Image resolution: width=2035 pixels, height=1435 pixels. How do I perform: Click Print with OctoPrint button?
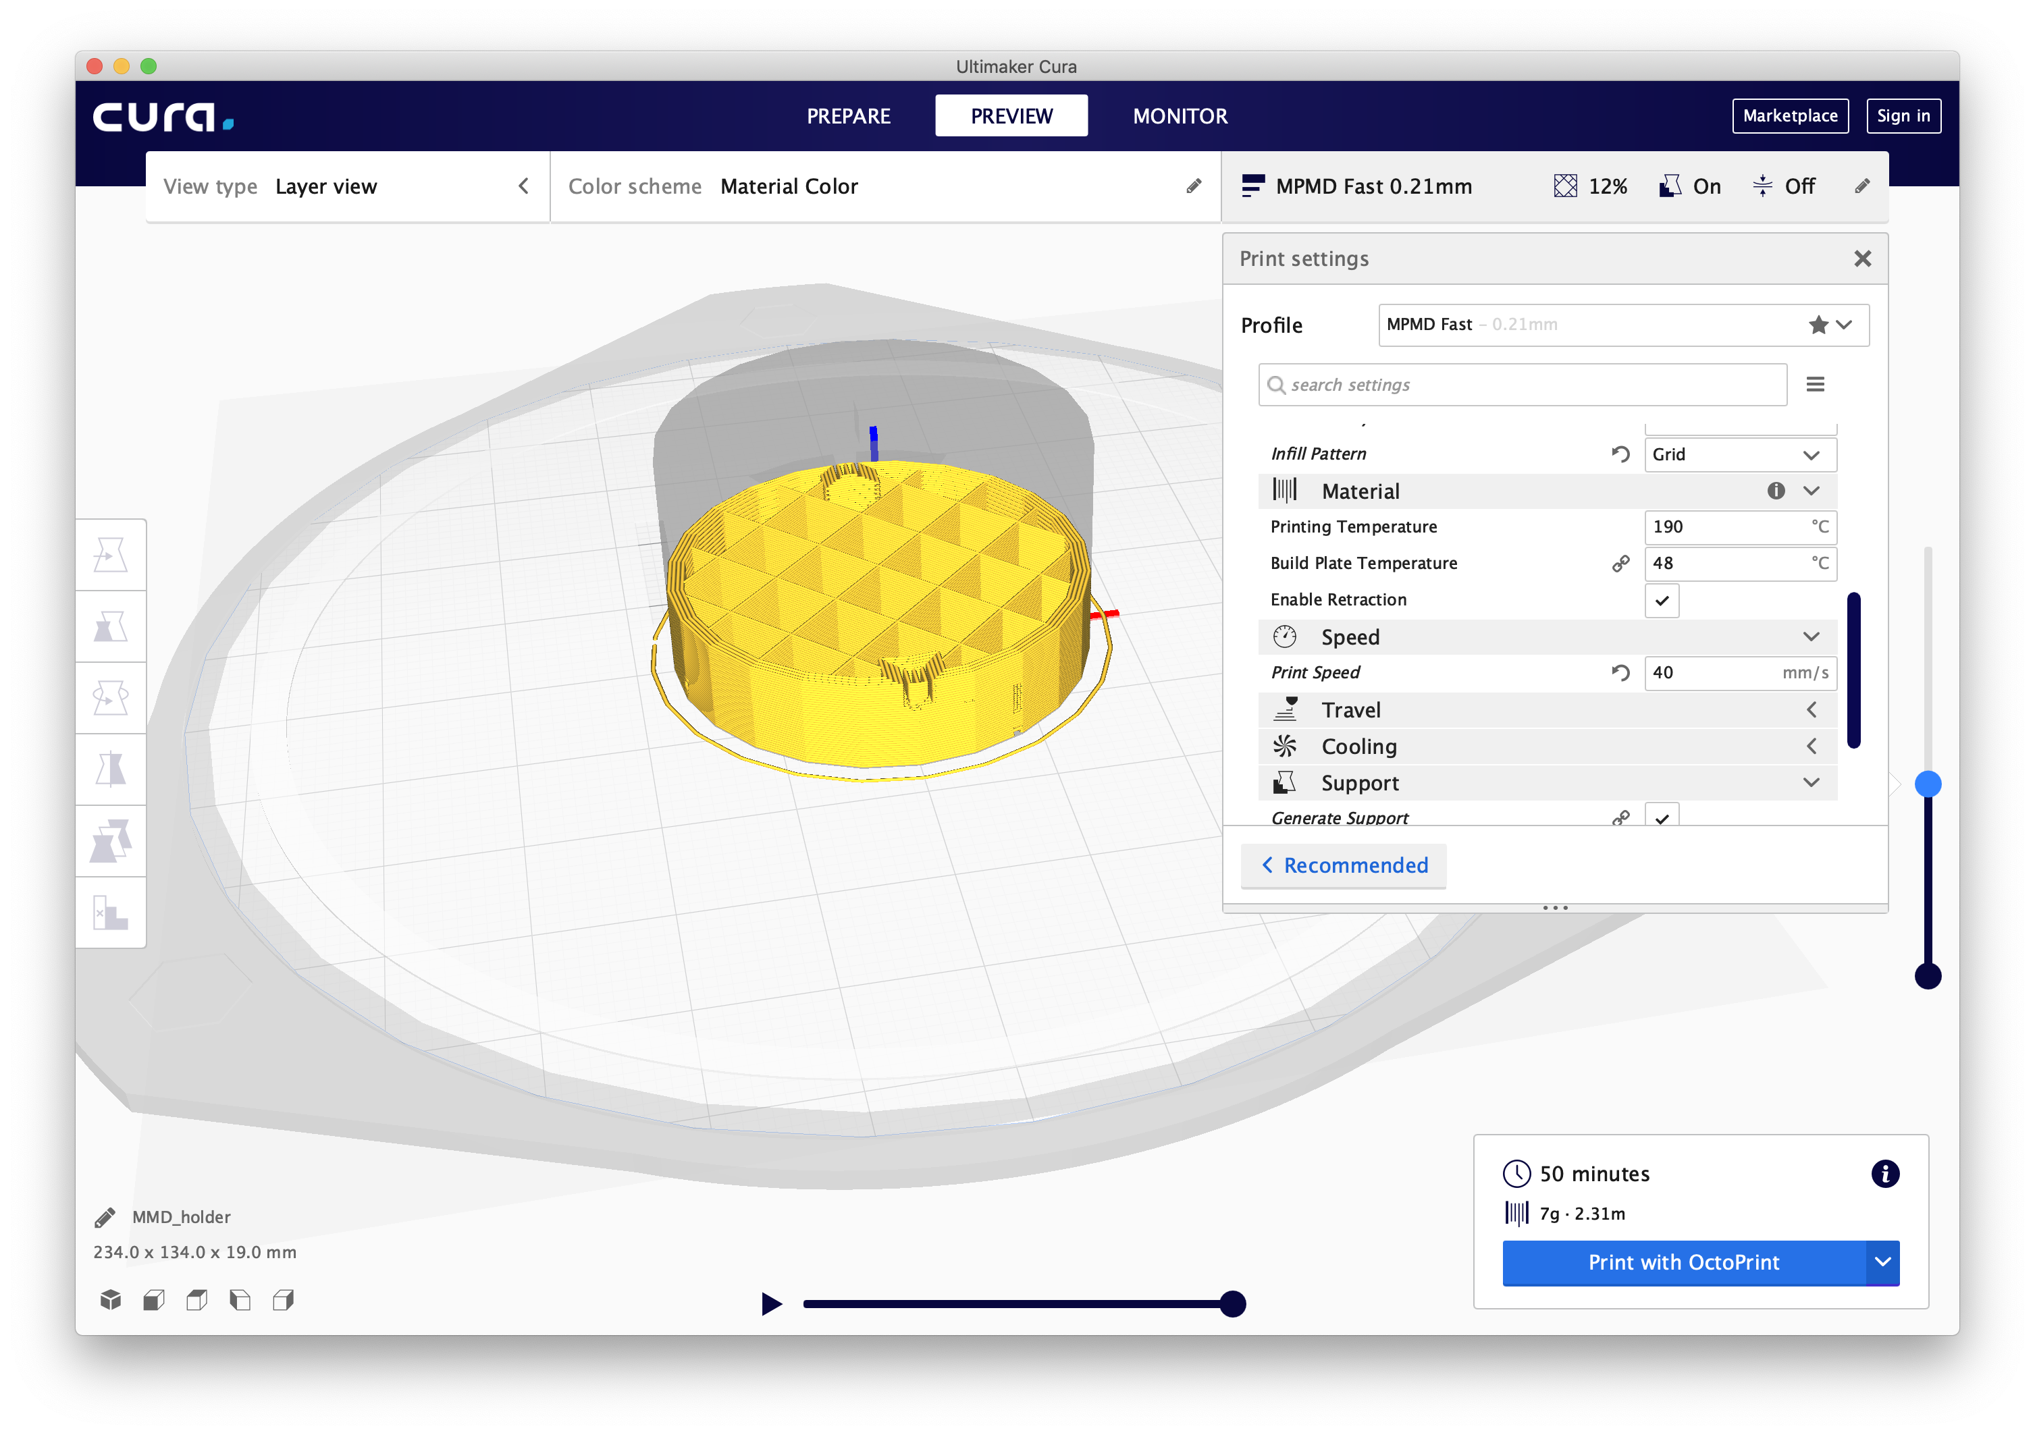[1683, 1262]
